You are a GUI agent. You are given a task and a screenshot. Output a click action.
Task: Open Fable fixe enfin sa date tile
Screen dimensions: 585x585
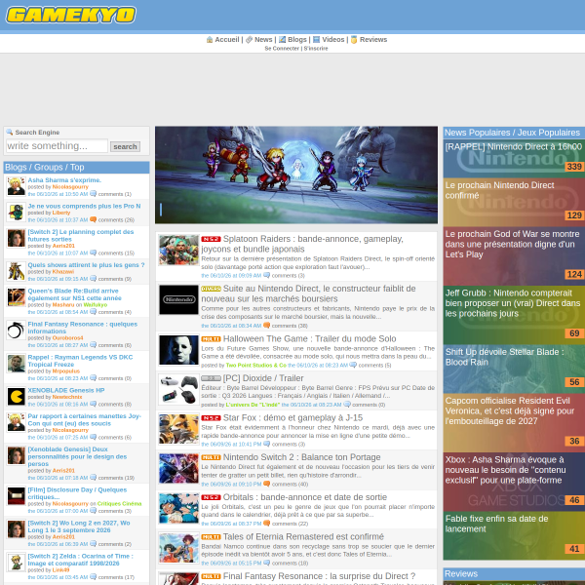514,535
